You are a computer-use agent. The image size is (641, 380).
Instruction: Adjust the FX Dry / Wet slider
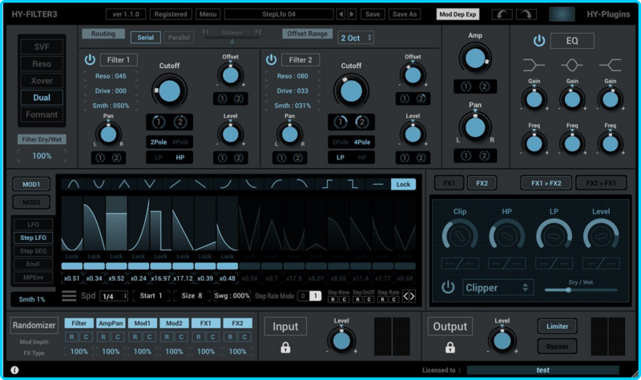coord(580,290)
